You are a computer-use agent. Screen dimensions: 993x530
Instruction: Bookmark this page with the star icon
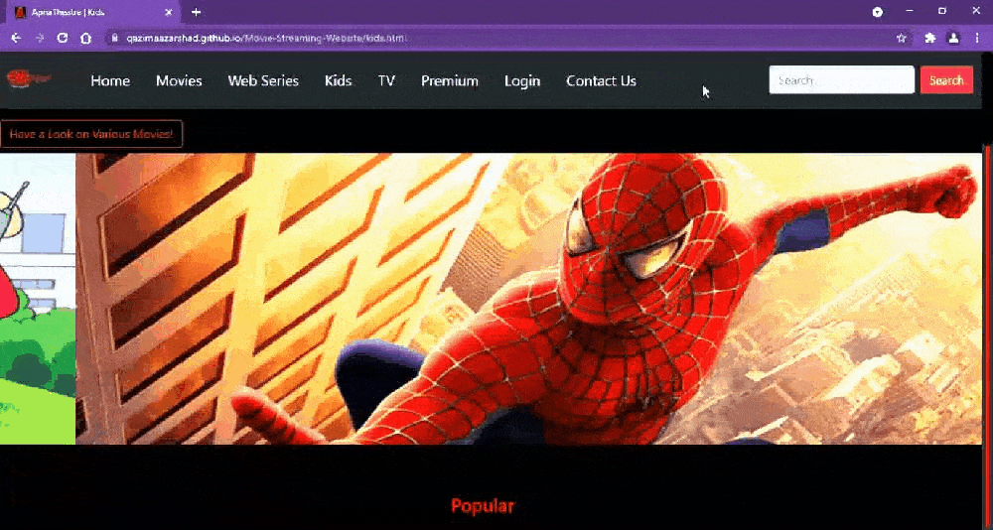point(902,38)
